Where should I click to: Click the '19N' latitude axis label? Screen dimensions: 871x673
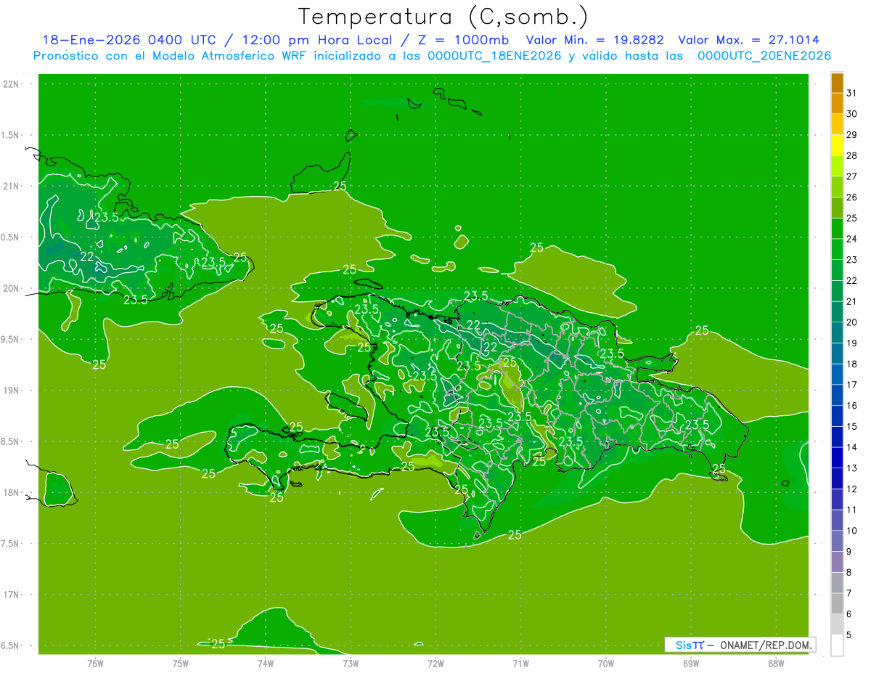click(x=12, y=390)
